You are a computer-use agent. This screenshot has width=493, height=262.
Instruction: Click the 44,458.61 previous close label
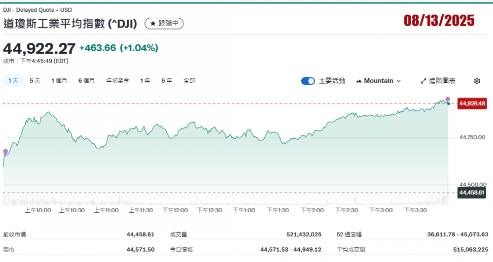click(472, 193)
